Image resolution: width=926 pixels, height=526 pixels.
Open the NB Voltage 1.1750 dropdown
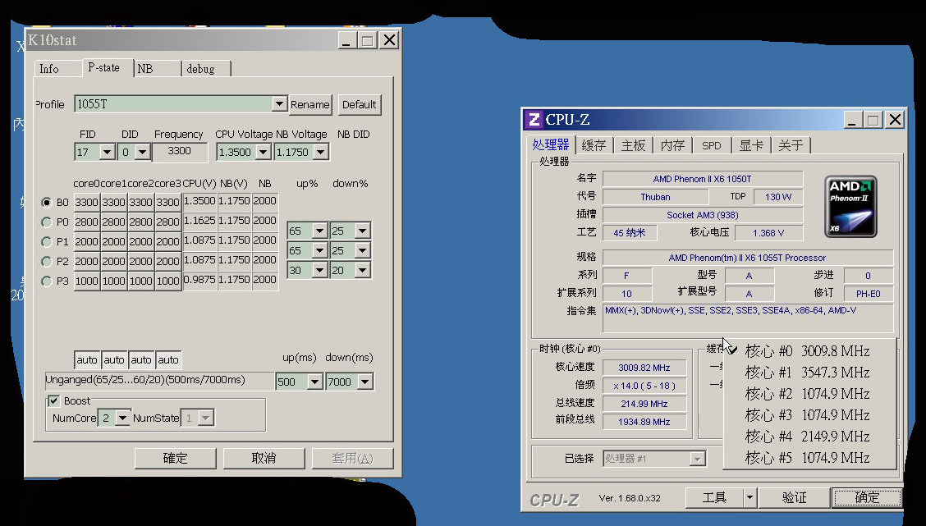(321, 153)
